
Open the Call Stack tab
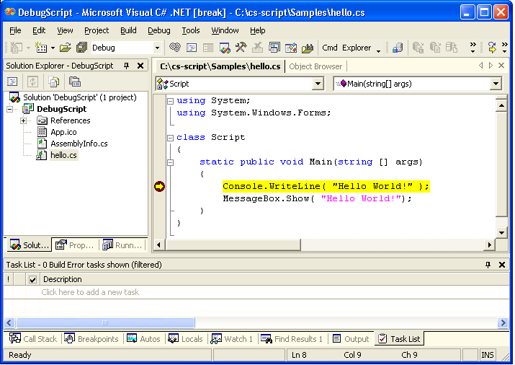coord(33,339)
